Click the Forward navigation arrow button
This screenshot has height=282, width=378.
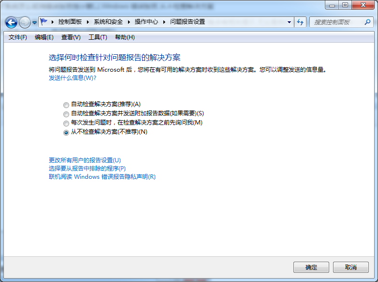[25, 22]
